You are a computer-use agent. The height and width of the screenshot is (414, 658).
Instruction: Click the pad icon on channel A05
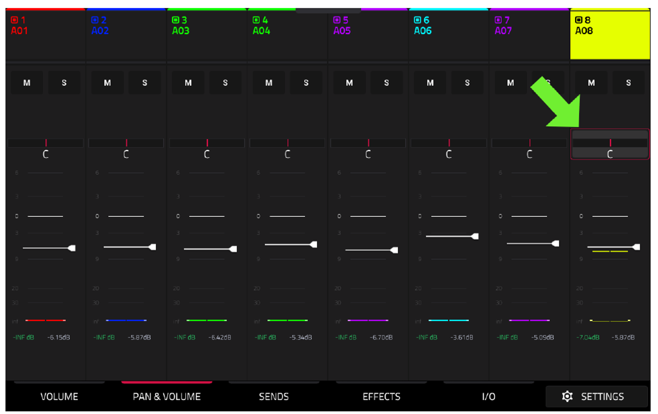(x=337, y=20)
